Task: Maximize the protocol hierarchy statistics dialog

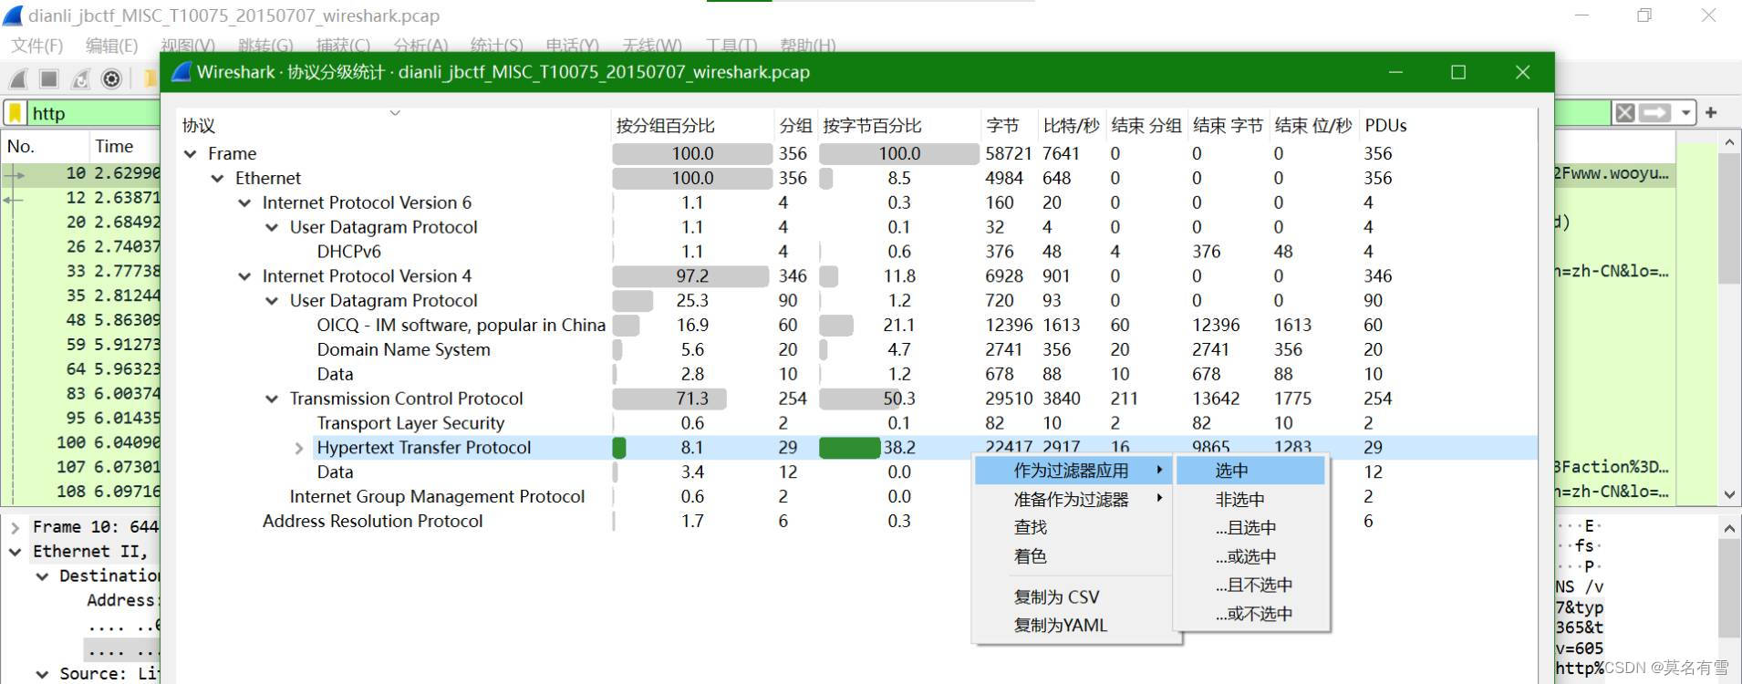Action: pos(1458,72)
